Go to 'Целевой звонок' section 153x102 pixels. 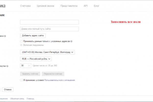(x=46, y=6)
